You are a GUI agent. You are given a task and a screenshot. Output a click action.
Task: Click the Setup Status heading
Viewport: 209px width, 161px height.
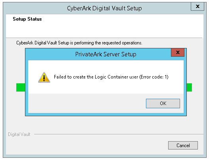point(27,19)
